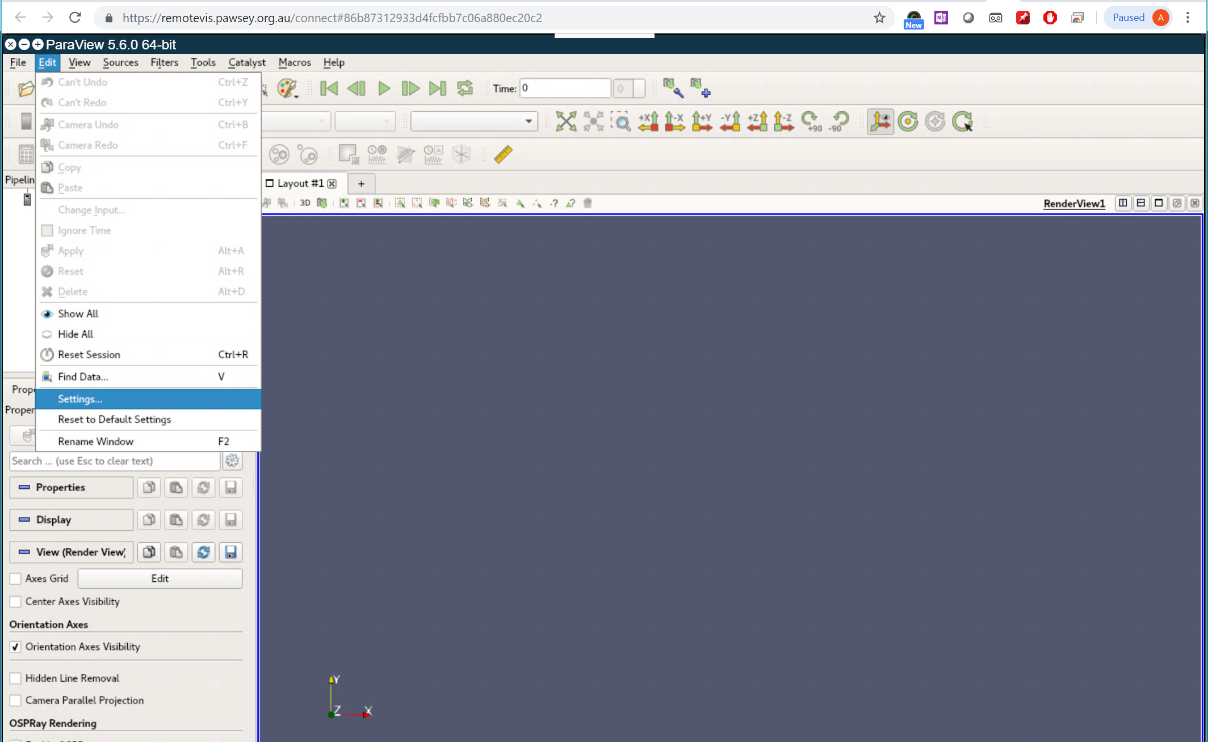This screenshot has width=1208, height=742.
Task: Uncheck Orientation Axes Visibility
Action: [x=16, y=647]
